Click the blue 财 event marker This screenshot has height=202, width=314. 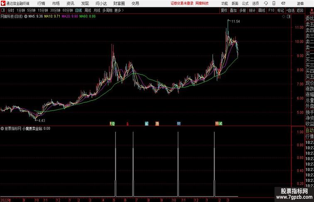click(x=179, y=124)
